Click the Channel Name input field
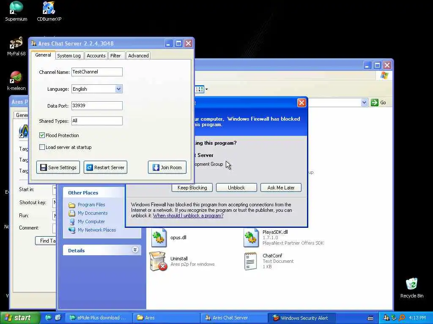 97,72
